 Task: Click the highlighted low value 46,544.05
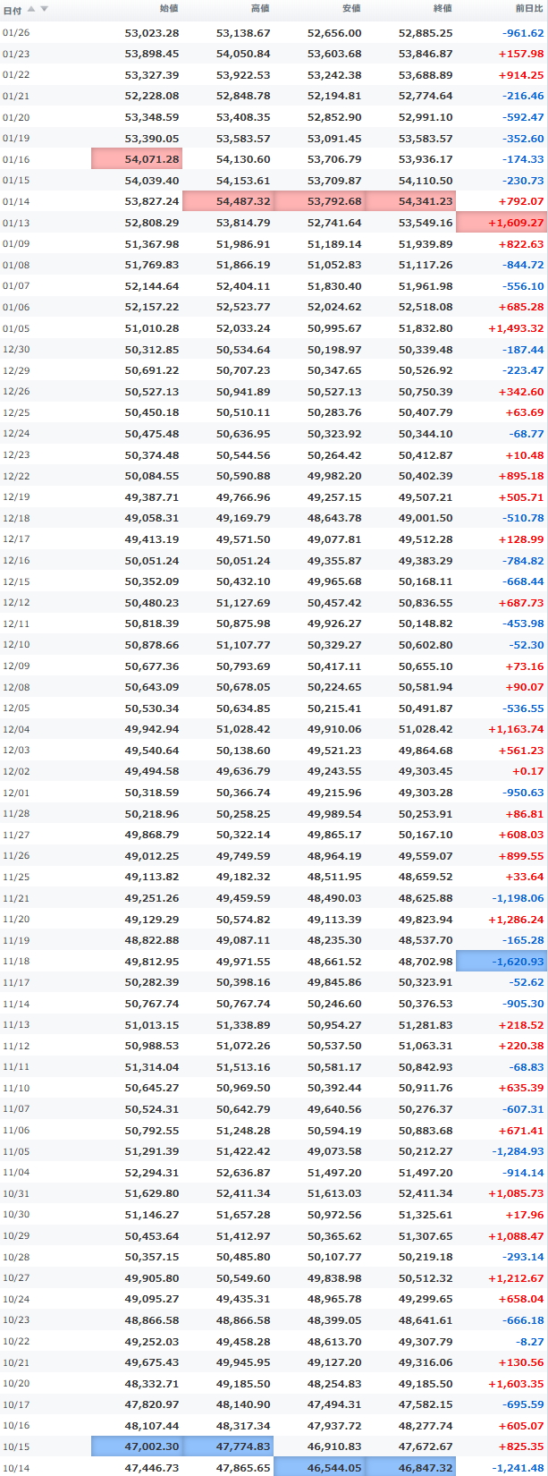point(319,1468)
